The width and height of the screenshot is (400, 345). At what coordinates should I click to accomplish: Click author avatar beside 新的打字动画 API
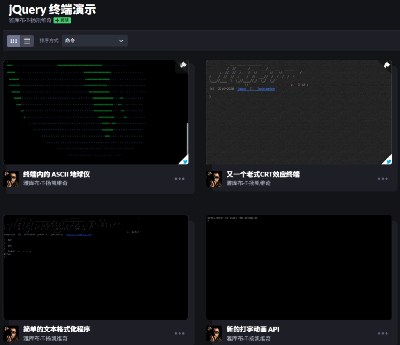click(x=214, y=334)
